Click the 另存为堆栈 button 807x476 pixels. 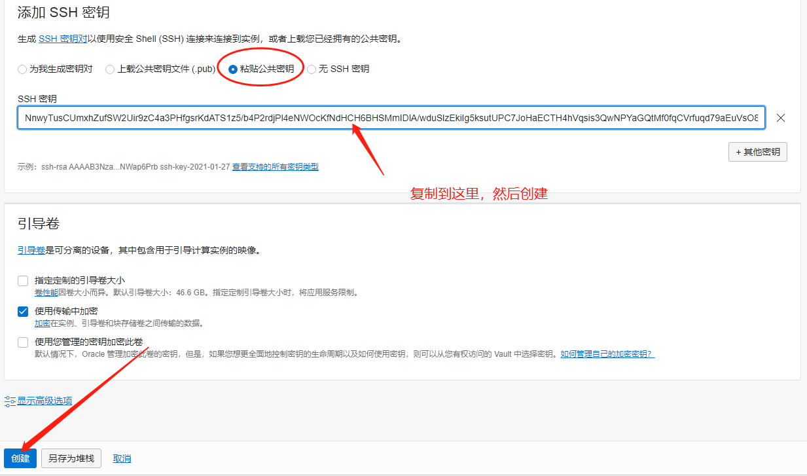click(x=71, y=458)
